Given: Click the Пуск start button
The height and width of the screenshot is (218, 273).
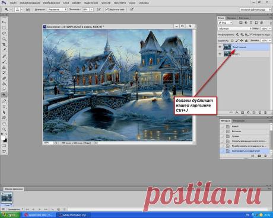Looking at the screenshot, I should (x=10, y=215).
